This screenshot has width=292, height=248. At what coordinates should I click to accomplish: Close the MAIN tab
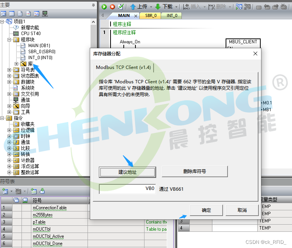pyautogui.click(x=136, y=16)
